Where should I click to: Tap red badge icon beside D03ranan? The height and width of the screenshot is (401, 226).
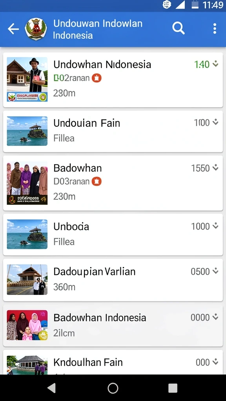tap(97, 181)
